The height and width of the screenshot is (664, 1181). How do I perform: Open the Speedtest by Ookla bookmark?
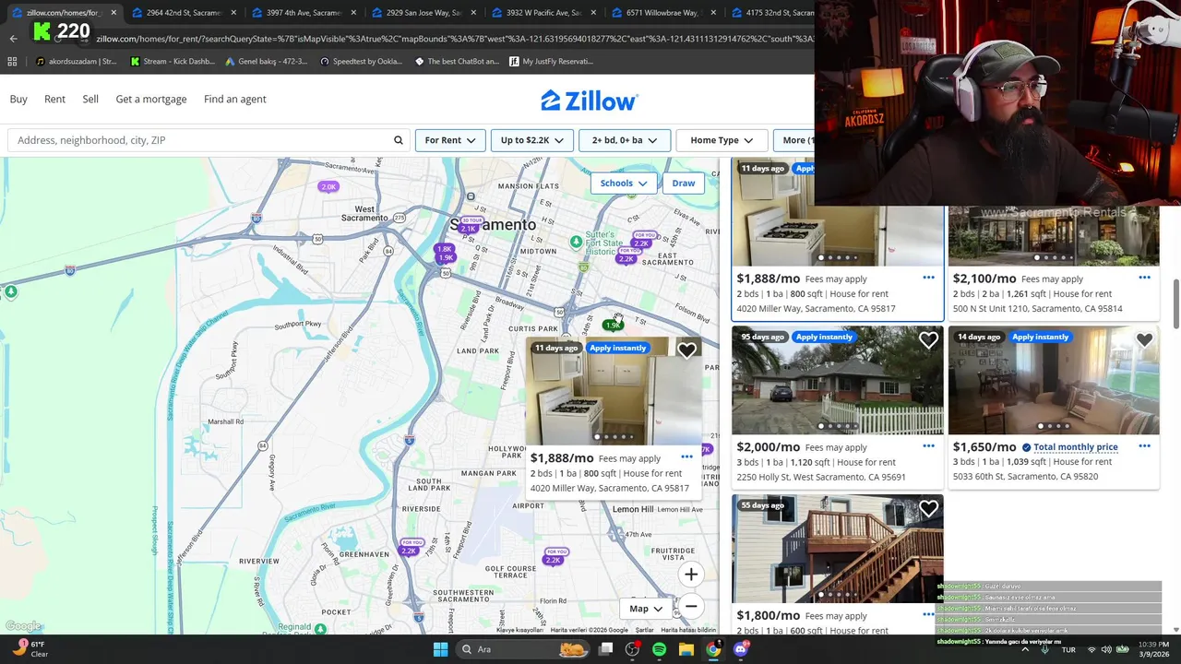coord(361,61)
